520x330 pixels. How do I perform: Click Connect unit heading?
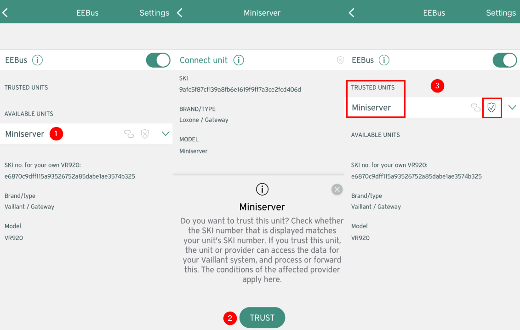[204, 60]
